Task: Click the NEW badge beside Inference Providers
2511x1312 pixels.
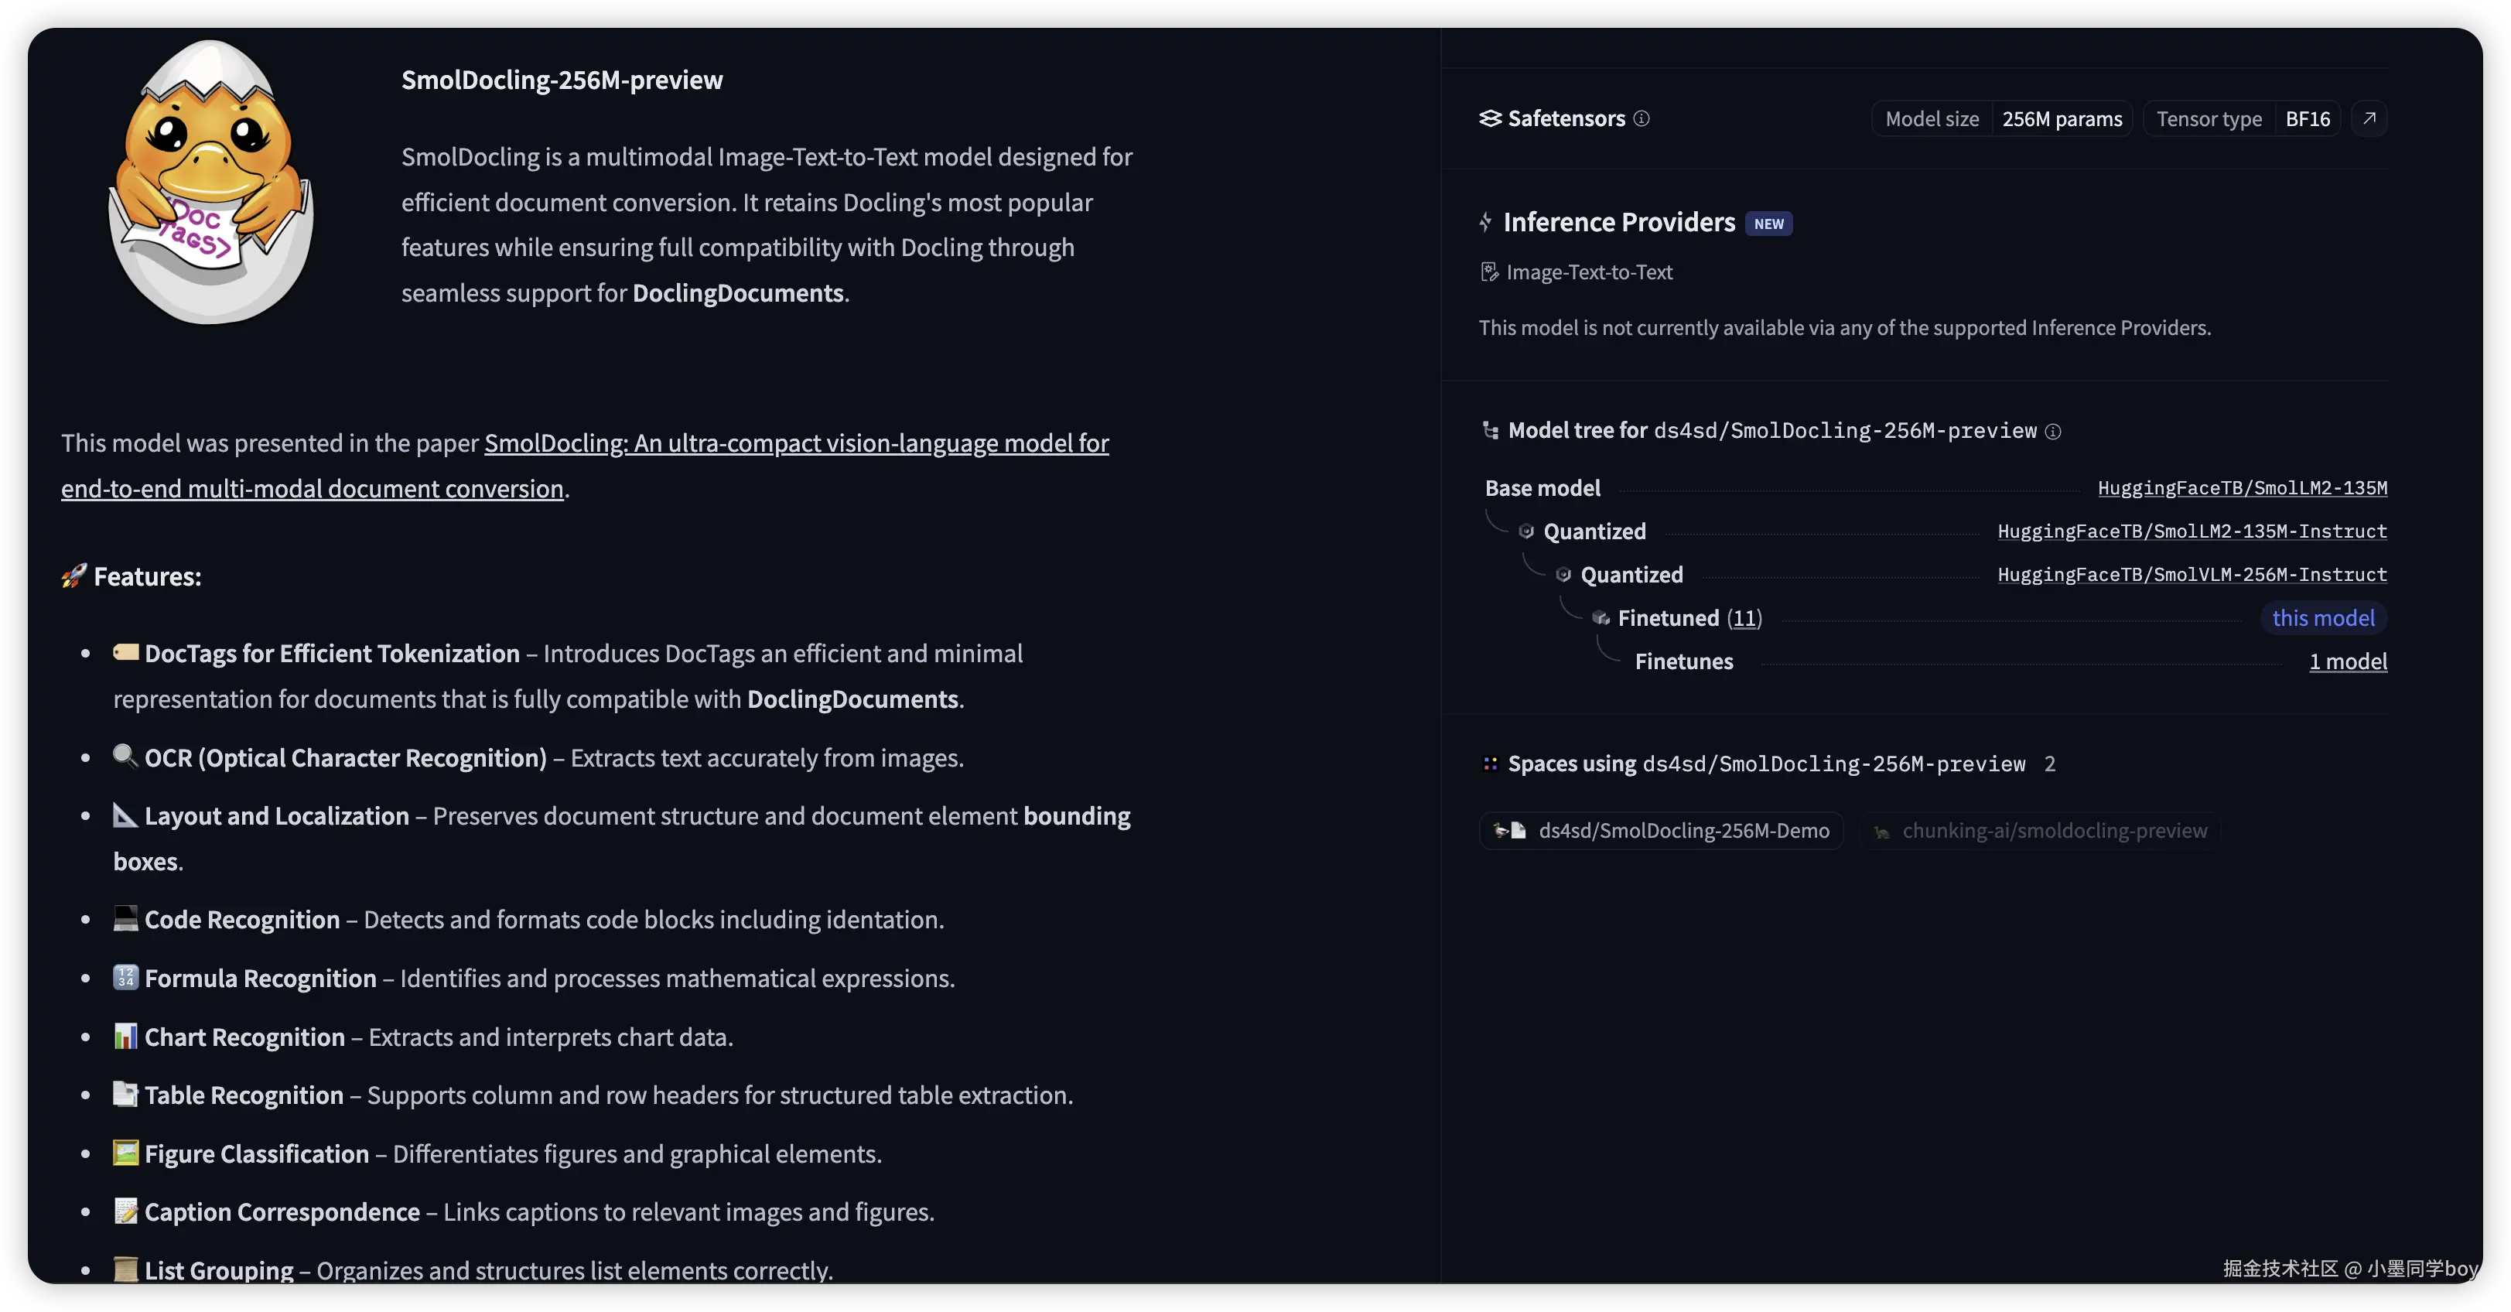Action: [1768, 224]
